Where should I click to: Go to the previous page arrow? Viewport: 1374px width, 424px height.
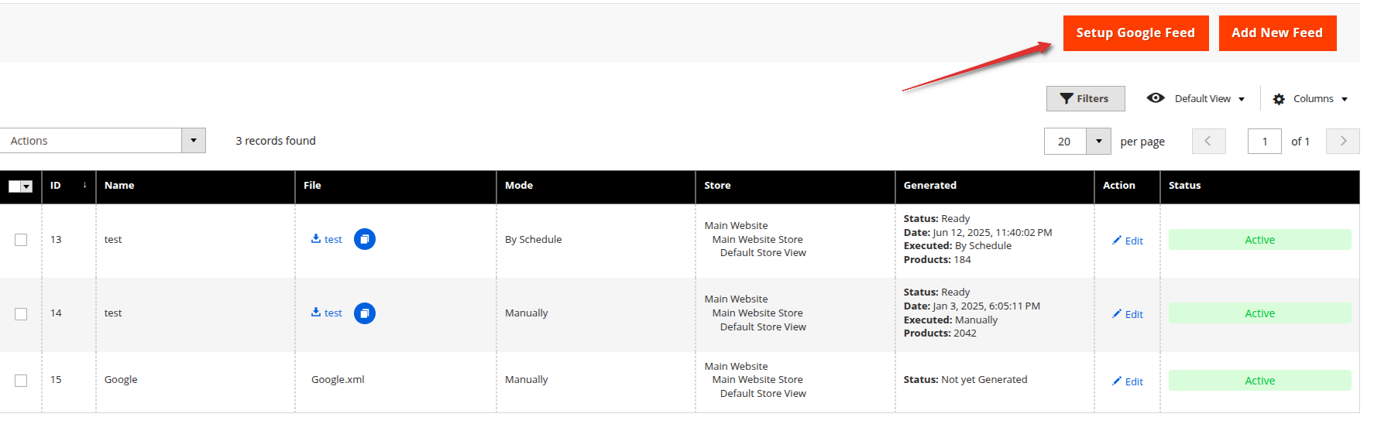coord(1208,141)
